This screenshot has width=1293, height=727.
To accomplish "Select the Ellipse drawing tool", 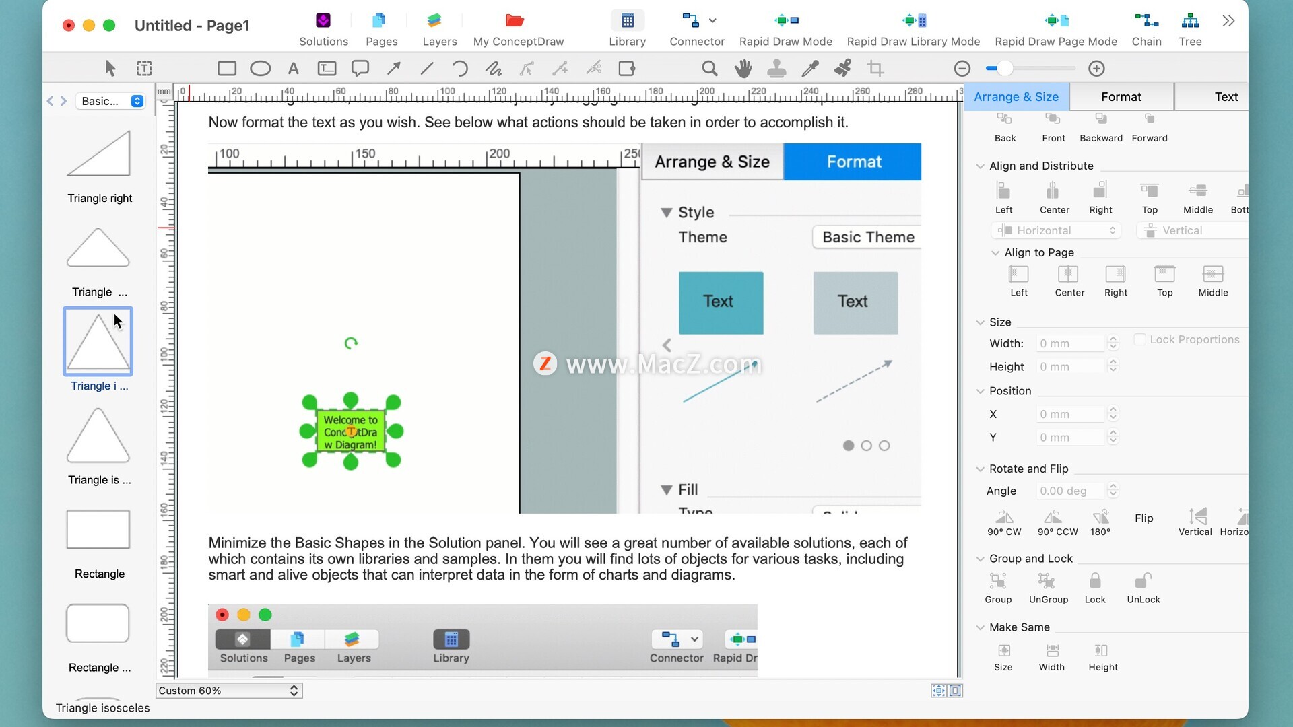I will click(260, 68).
